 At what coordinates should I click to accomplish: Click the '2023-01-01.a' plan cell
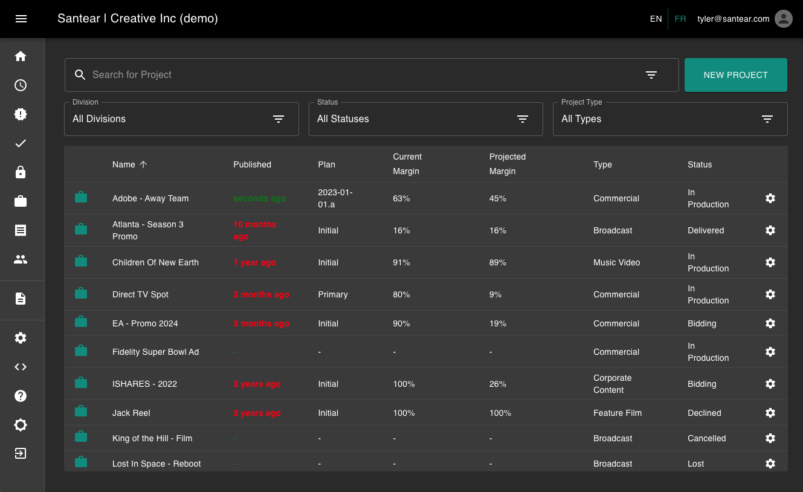pyautogui.click(x=335, y=198)
